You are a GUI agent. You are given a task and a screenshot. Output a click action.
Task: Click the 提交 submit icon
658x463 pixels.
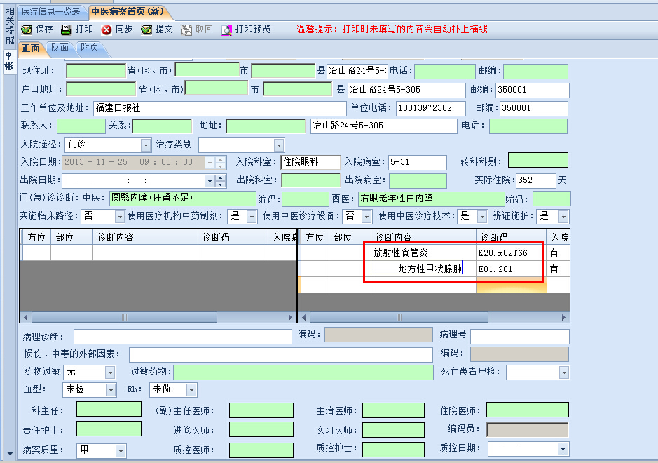(146, 29)
